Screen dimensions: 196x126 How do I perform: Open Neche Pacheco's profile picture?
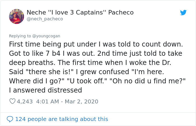(x=17, y=16)
